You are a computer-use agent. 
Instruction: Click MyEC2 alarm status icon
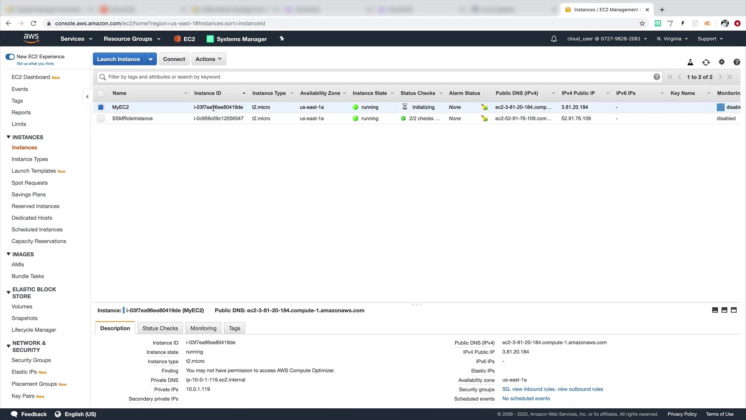pos(484,107)
